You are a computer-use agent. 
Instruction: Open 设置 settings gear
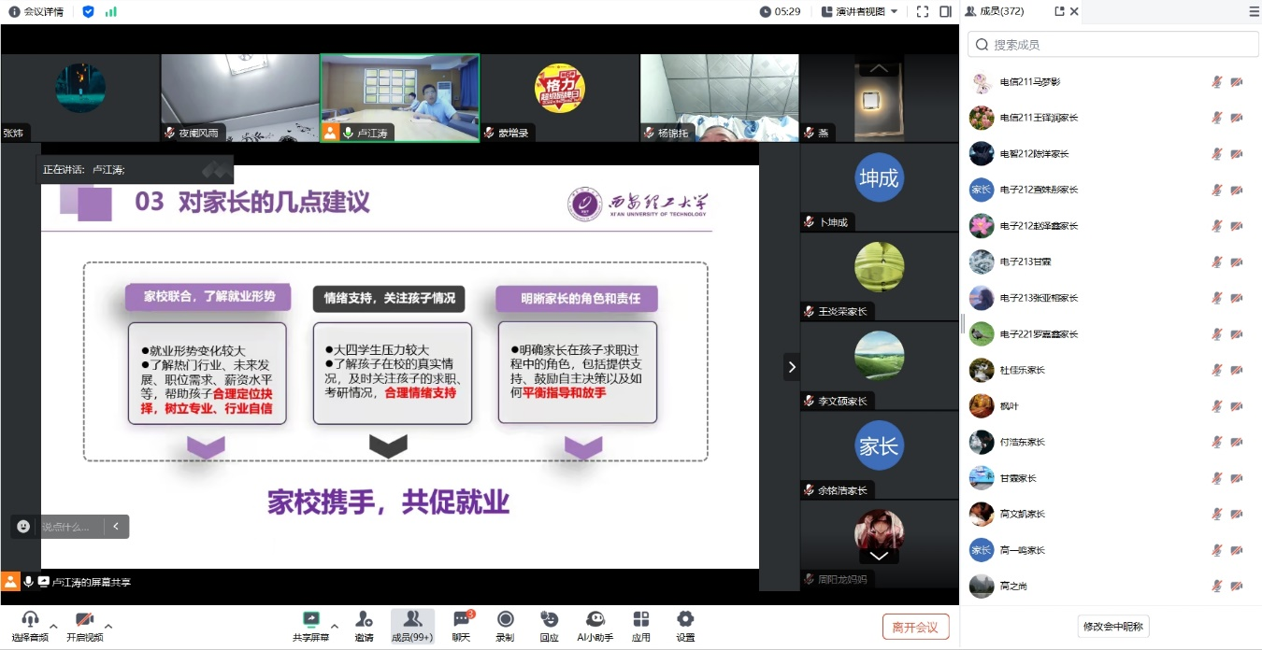click(x=685, y=619)
